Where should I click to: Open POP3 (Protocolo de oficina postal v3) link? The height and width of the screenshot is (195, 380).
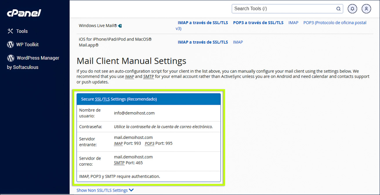(x=335, y=23)
